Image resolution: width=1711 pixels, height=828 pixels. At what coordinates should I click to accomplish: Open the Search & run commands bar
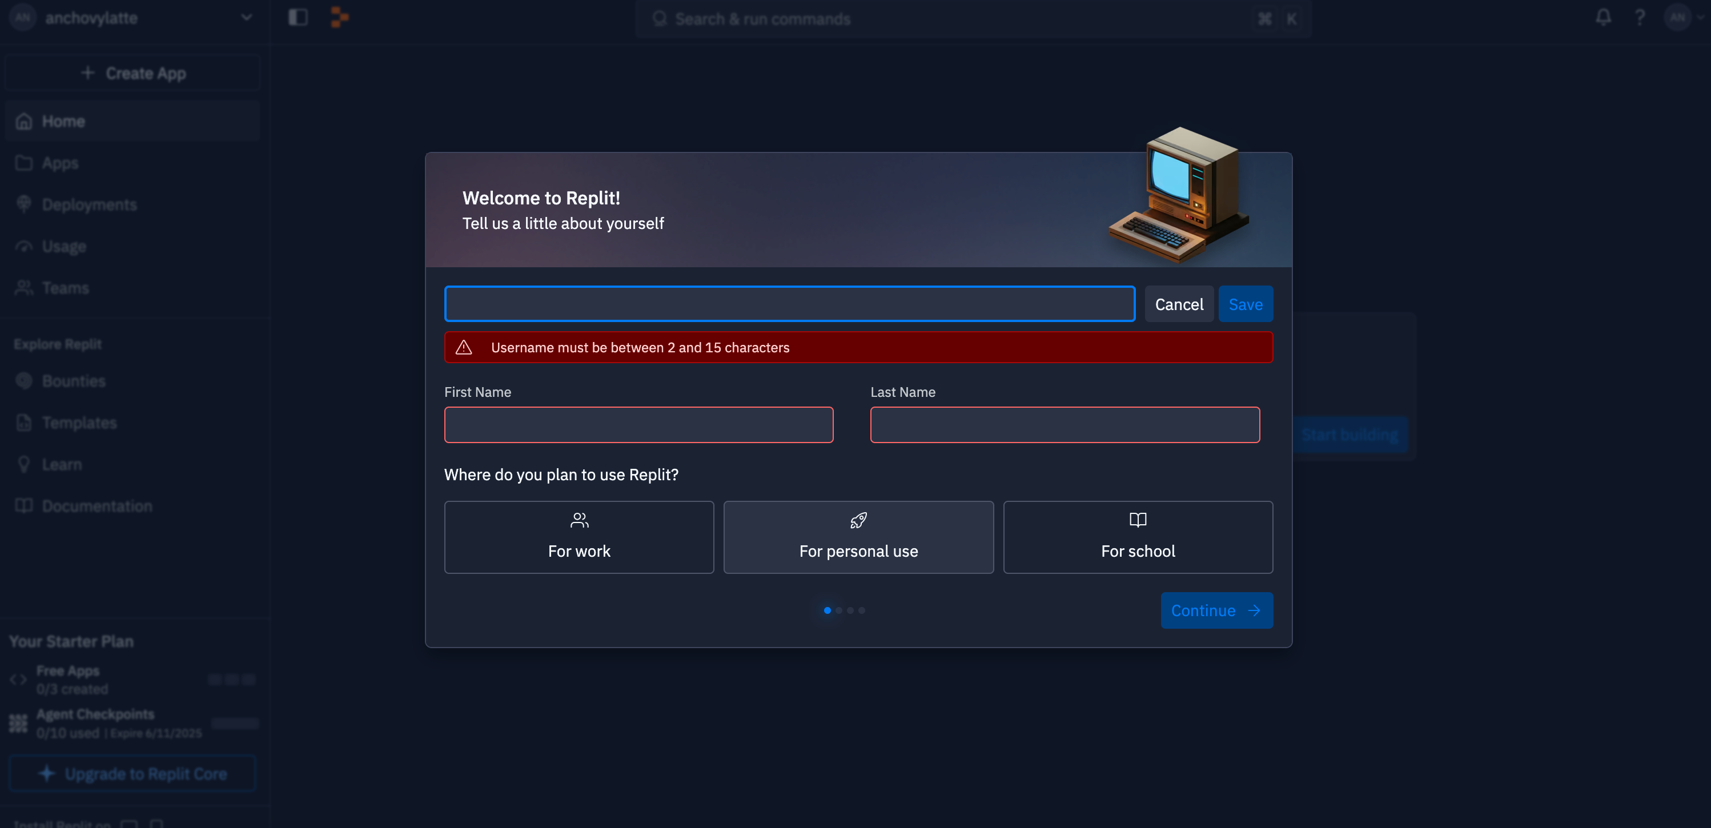tap(973, 19)
